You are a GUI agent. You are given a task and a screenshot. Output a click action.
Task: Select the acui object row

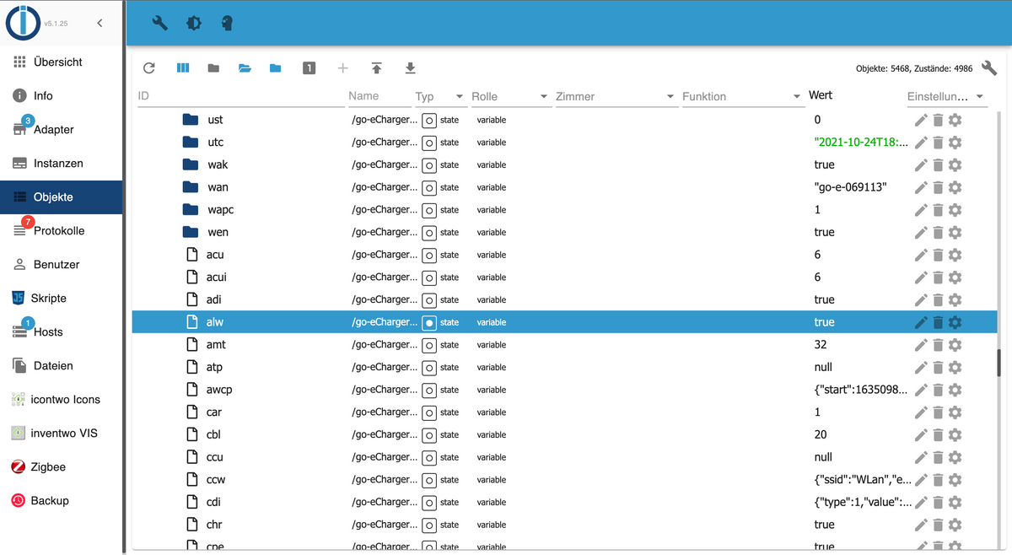coord(564,277)
